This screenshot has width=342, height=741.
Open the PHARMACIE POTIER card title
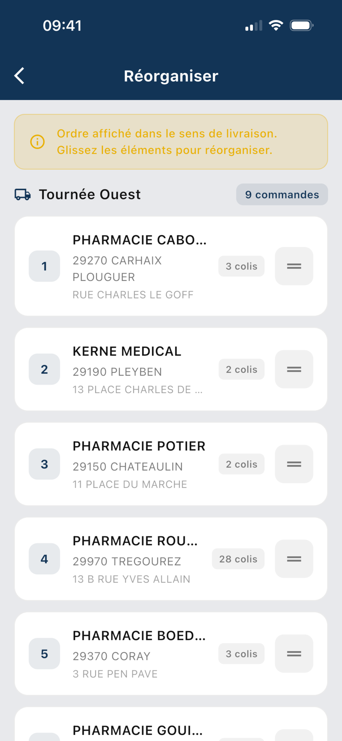pos(139,446)
